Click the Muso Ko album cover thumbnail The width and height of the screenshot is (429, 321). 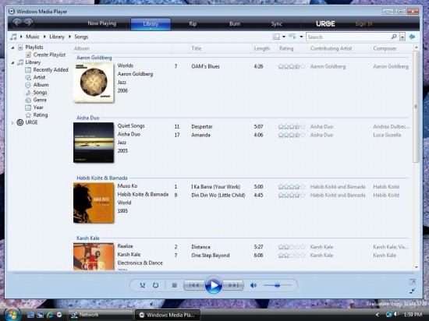[94, 203]
